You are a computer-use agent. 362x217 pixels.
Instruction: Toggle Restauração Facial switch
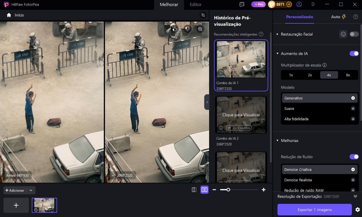point(354,34)
